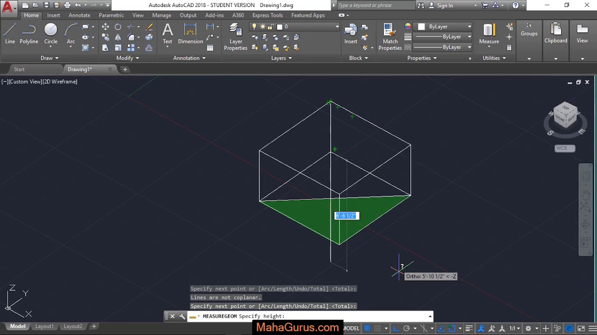Select the Polyline tool

29,33
